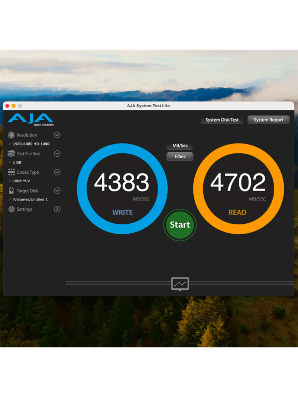Click the 4383 write speed value
Image resolution: width=298 pixels, height=397 pixels.
[122, 182]
